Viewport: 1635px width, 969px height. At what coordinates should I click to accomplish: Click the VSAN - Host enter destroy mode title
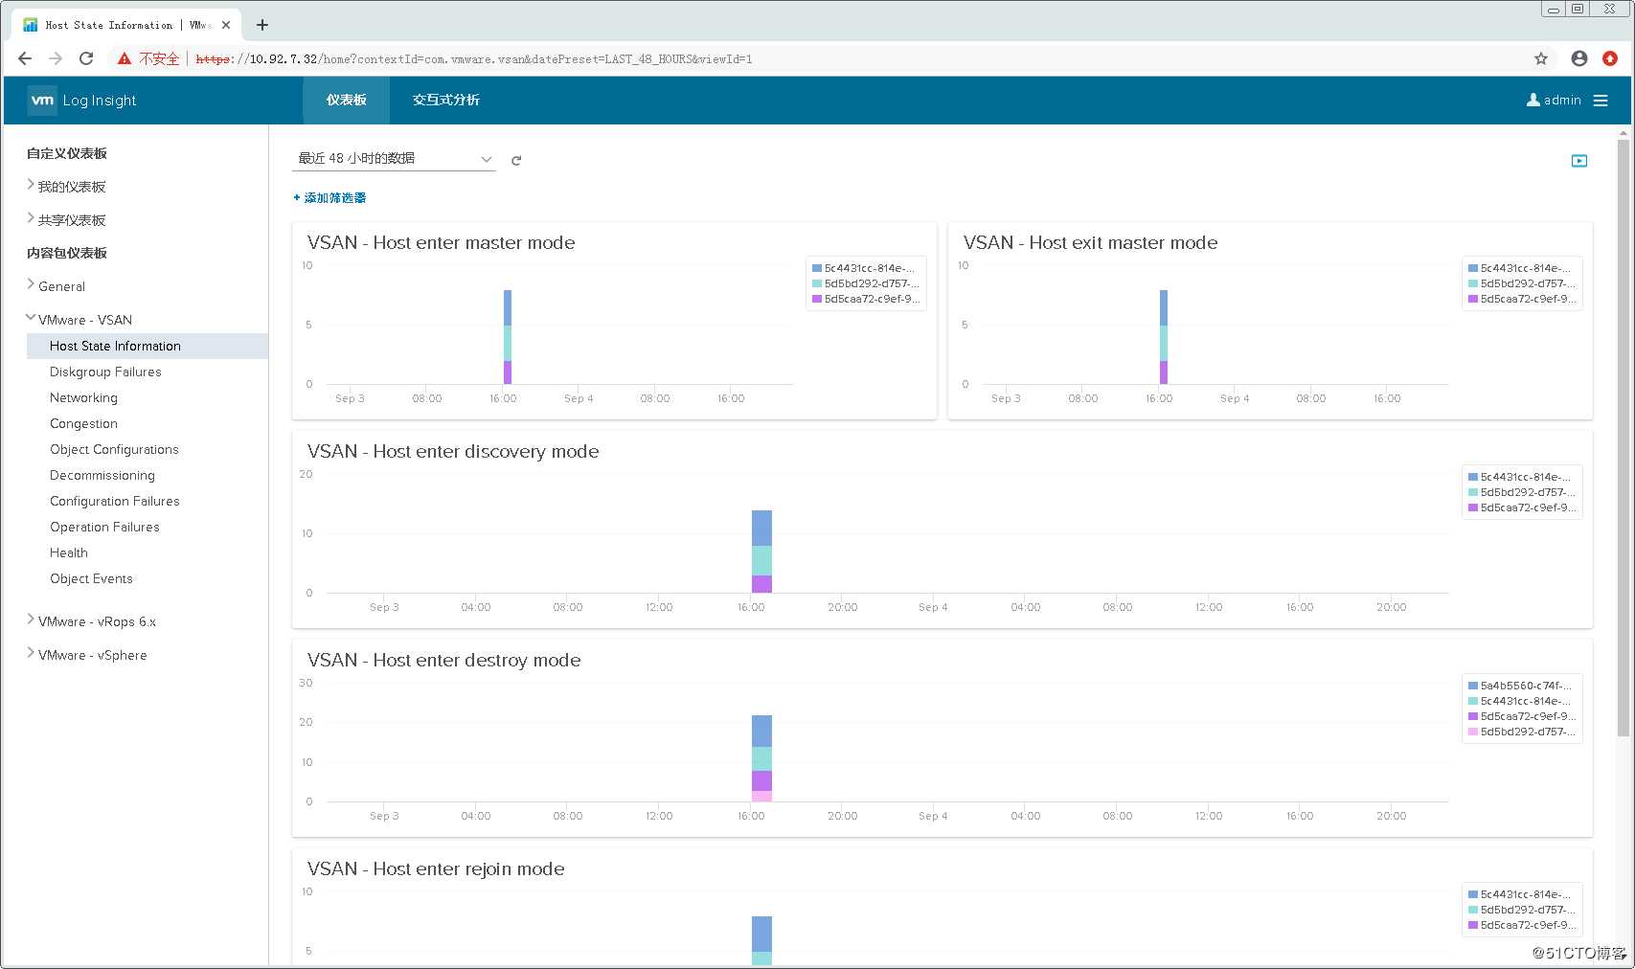443,660
